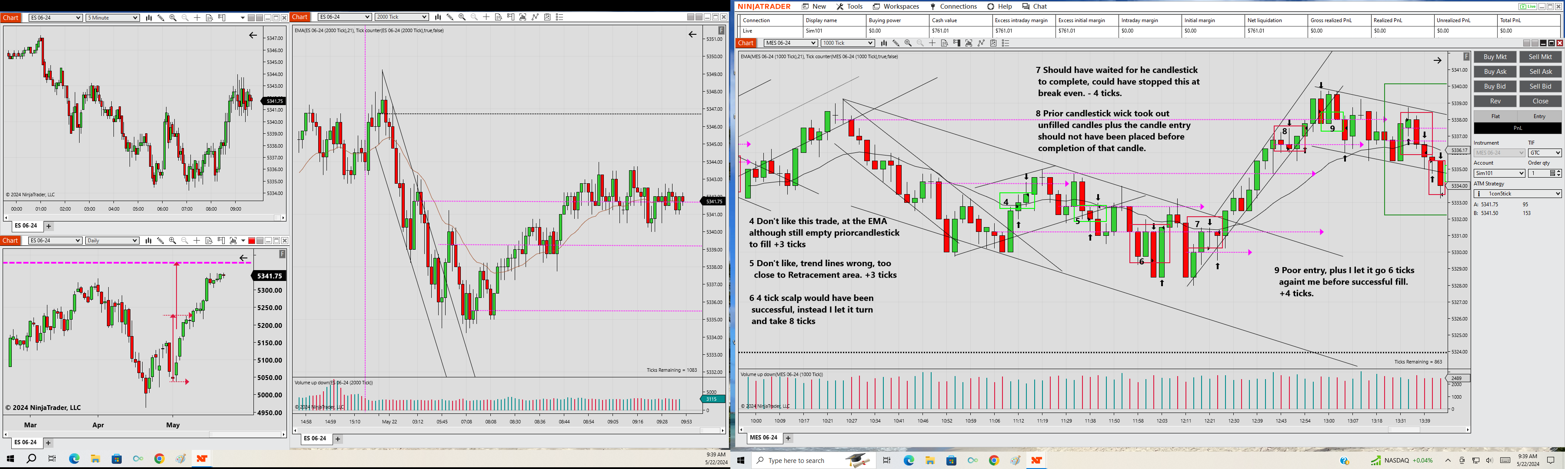Image resolution: width=1565 pixels, height=469 pixels.
Task: Open instrument selector in the 5 Minute chart
Action: click(55, 18)
